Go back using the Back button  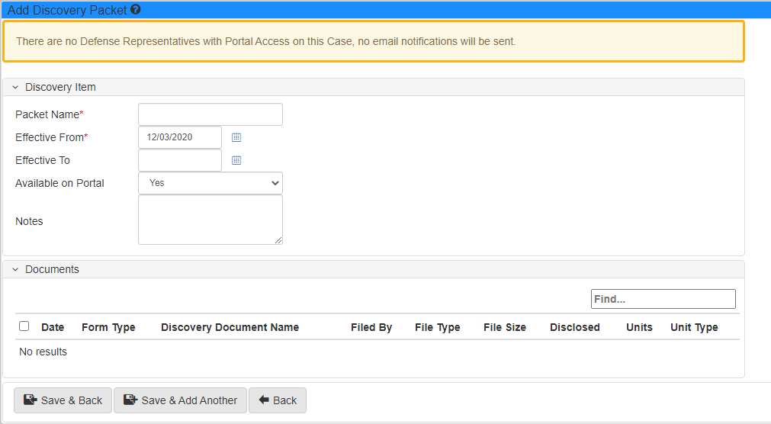point(278,400)
